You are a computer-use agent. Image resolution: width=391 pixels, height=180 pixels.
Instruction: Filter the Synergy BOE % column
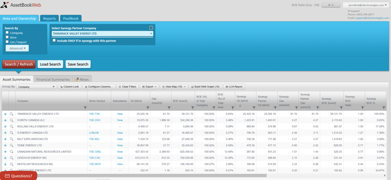coord(383,108)
